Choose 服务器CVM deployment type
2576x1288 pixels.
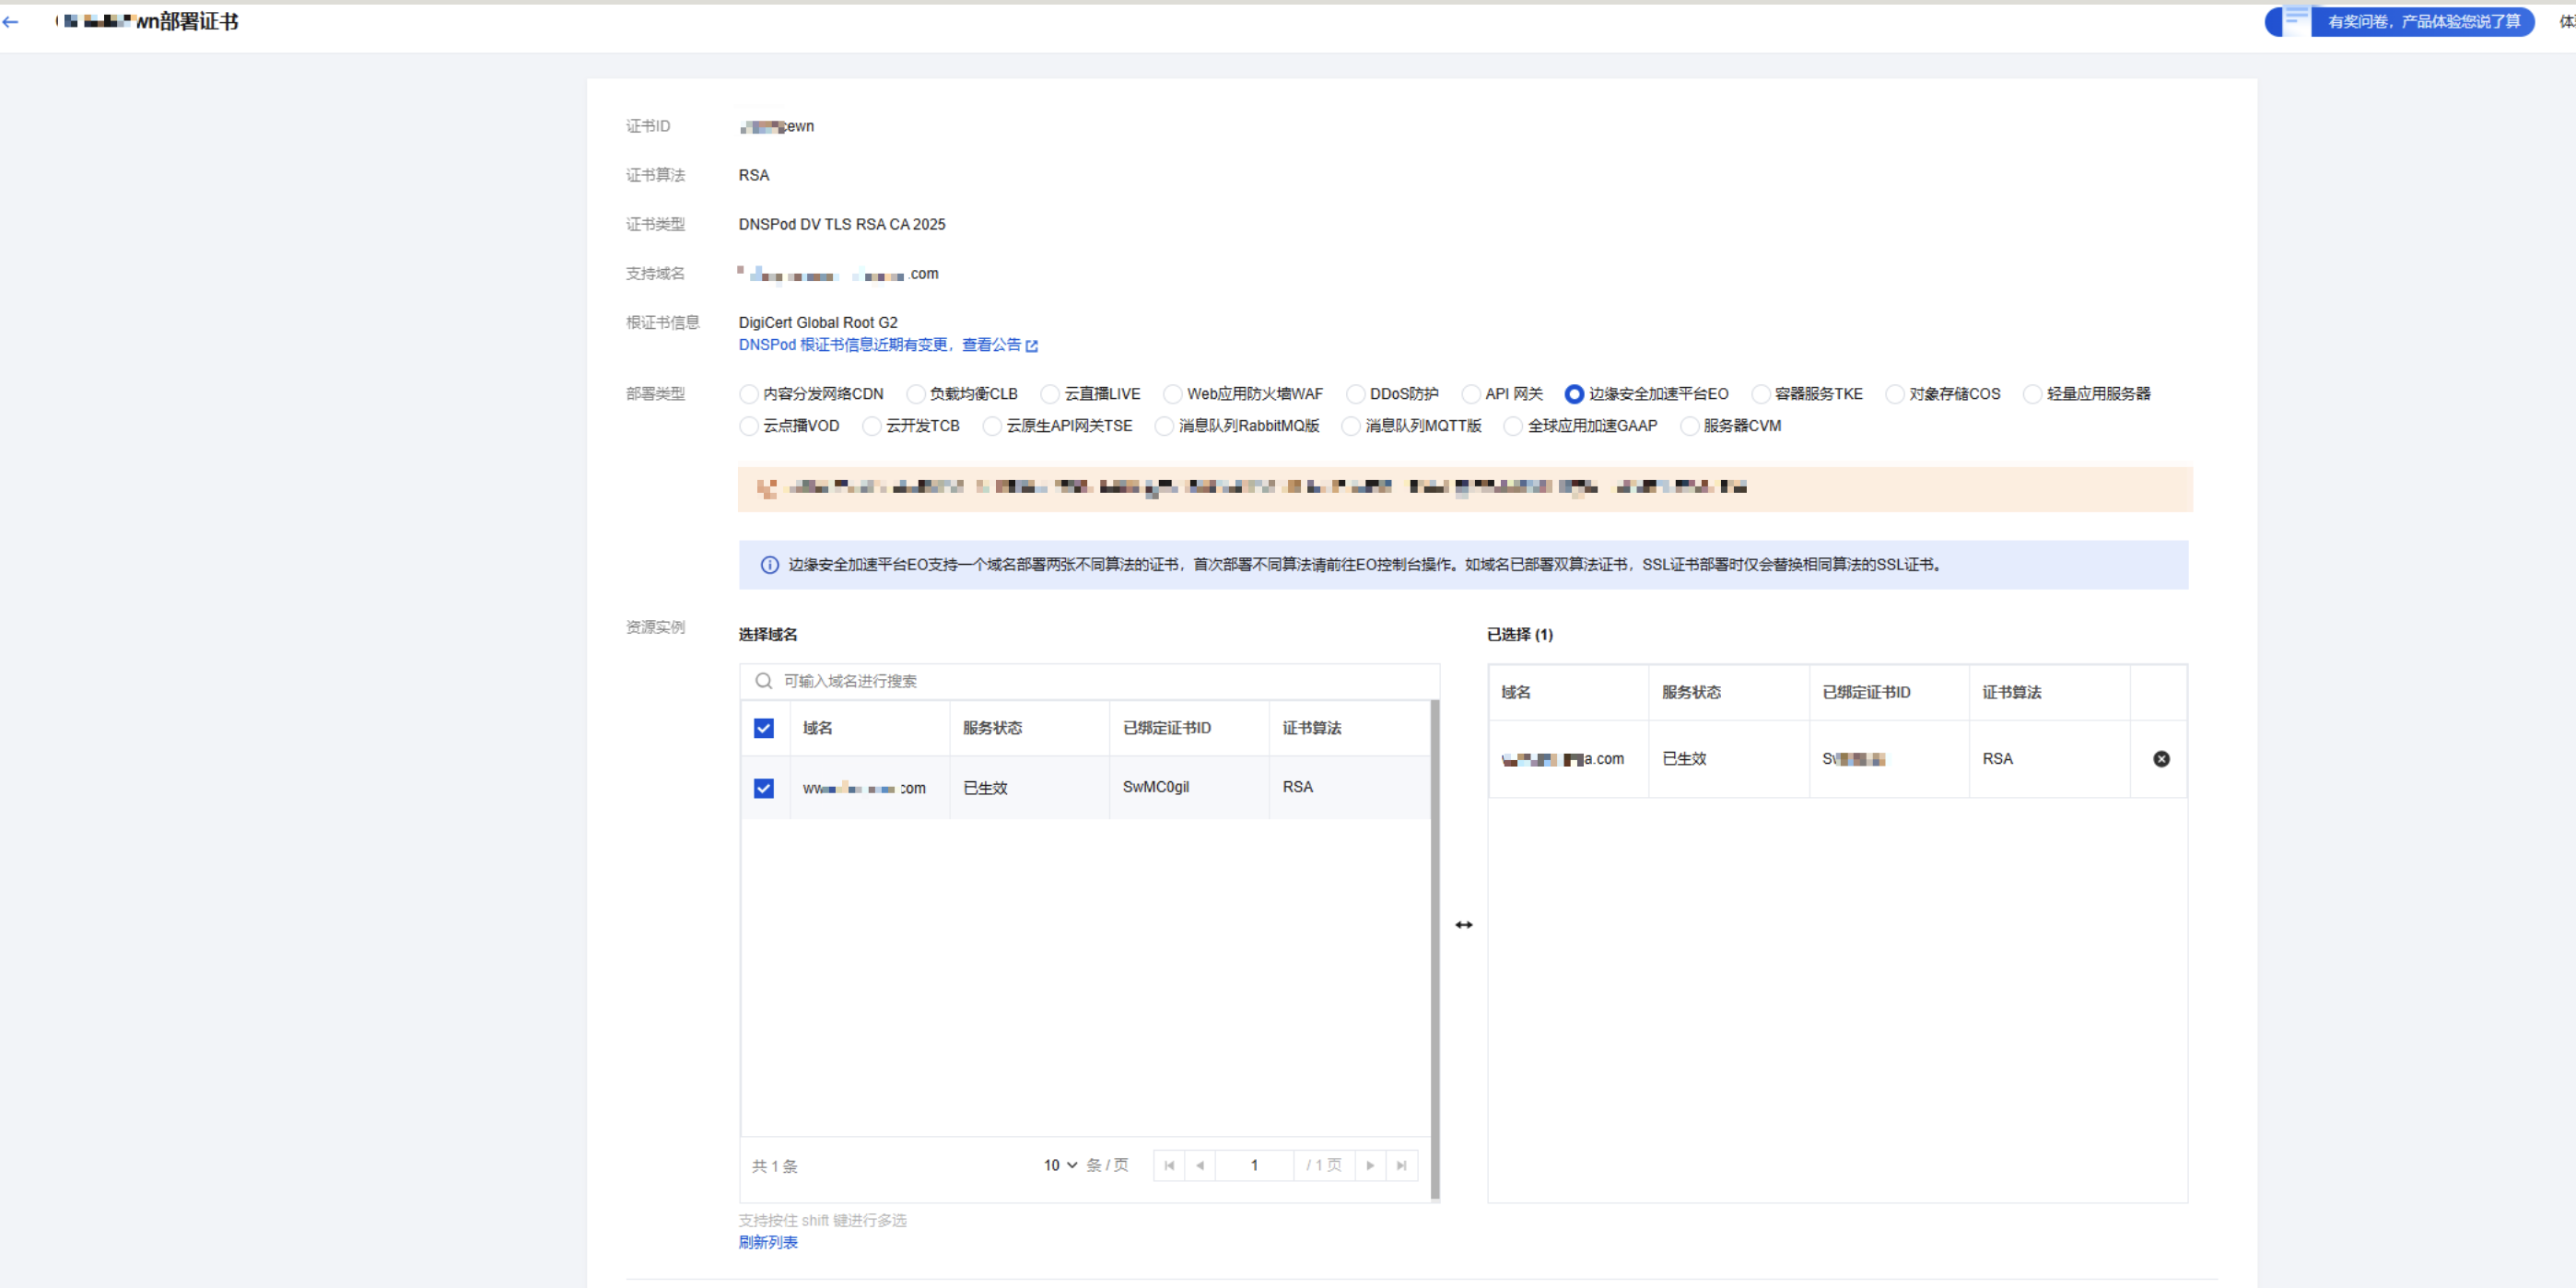tap(1689, 426)
